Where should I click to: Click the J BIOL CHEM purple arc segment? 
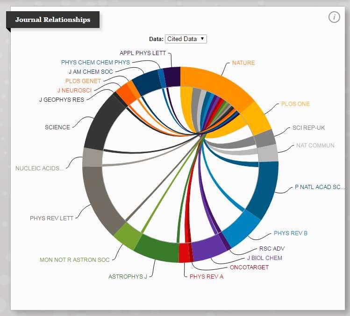pyautogui.click(x=209, y=248)
